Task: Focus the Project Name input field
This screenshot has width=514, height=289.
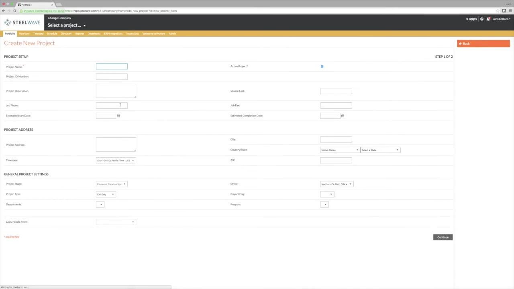Action: pos(112,66)
